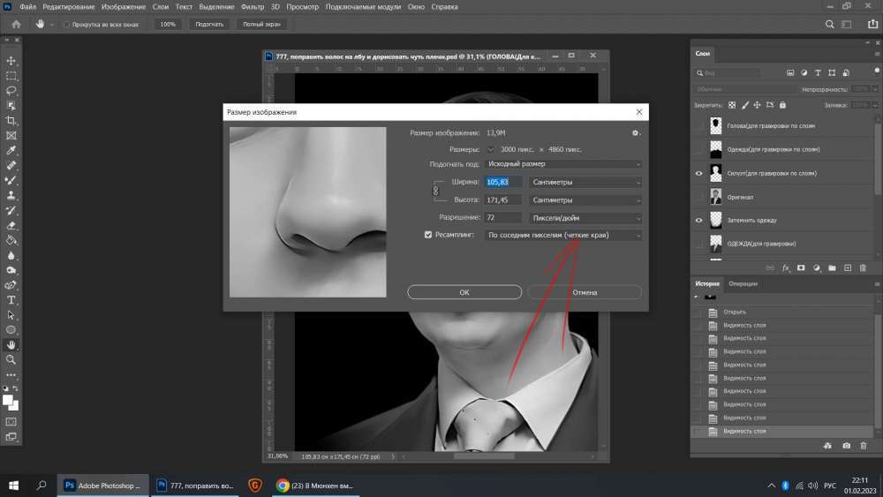The image size is (883, 497).
Task: Click the constrain proportions chain link icon
Action: pyautogui.click(x=435, y=191)
